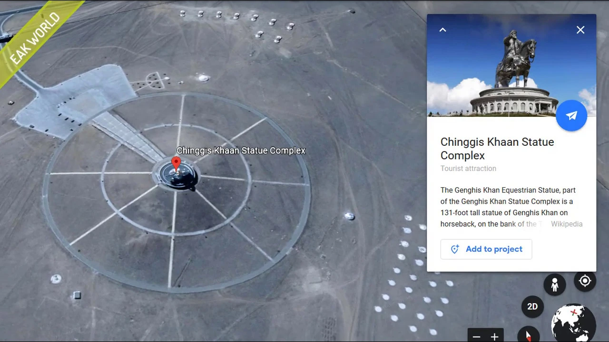Image resolution: width=609 pixels, height=342 pixels.
Task: Zoom out with the minus button
Action: click(476, 337)
